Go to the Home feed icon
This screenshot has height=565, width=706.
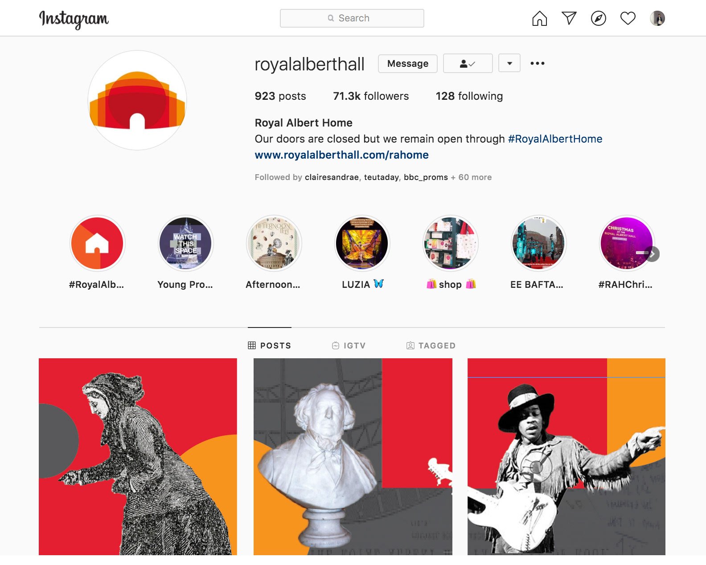539,18
